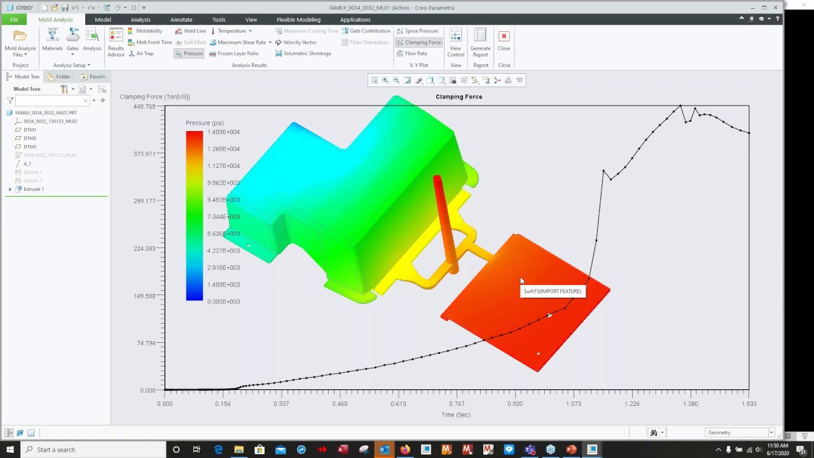The height and width of the screenshot is (458, 814).
Task: Click the red pressure legend color bar top
Action: click(x=195, y=135)
